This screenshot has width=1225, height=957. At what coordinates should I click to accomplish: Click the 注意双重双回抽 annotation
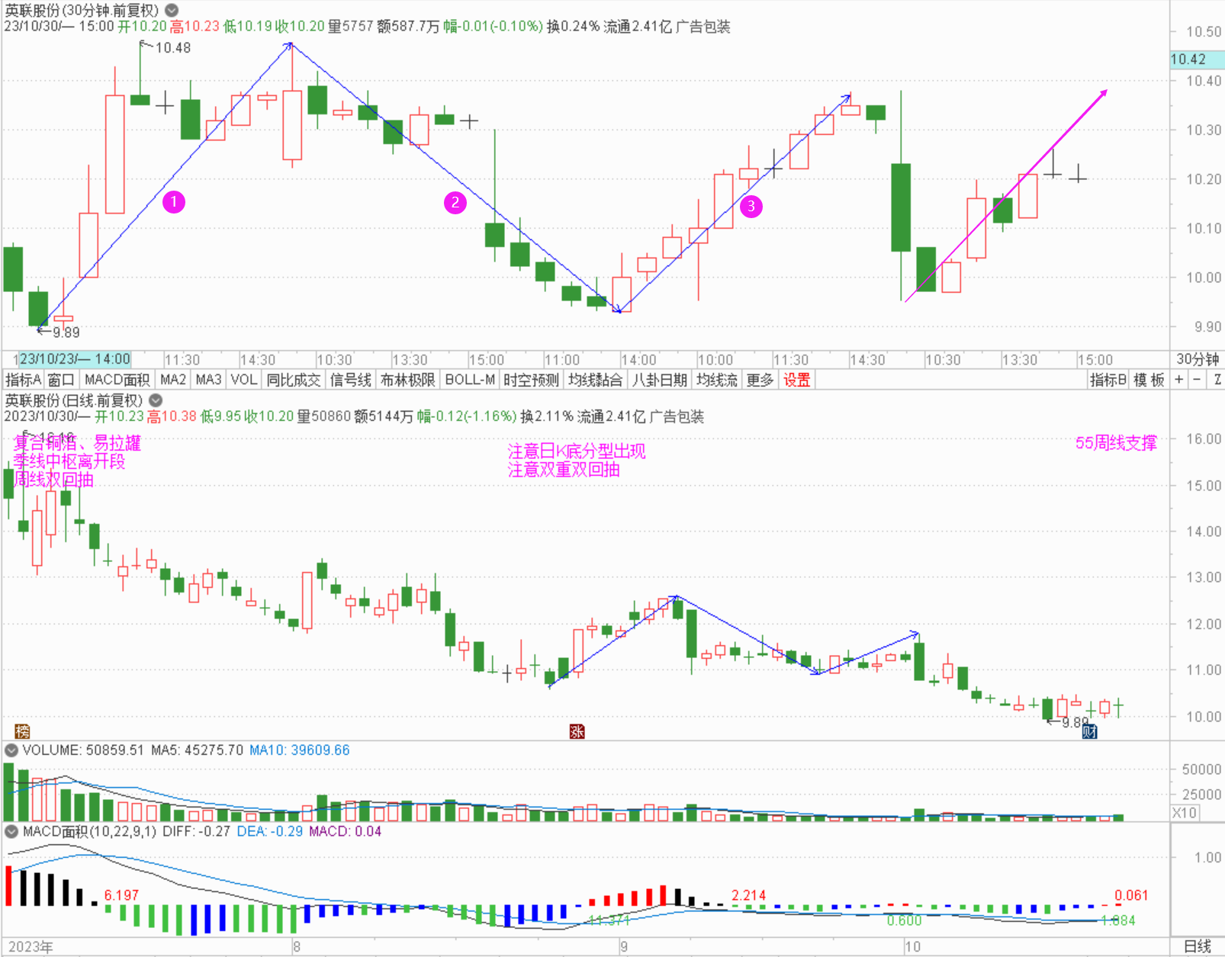564,470
